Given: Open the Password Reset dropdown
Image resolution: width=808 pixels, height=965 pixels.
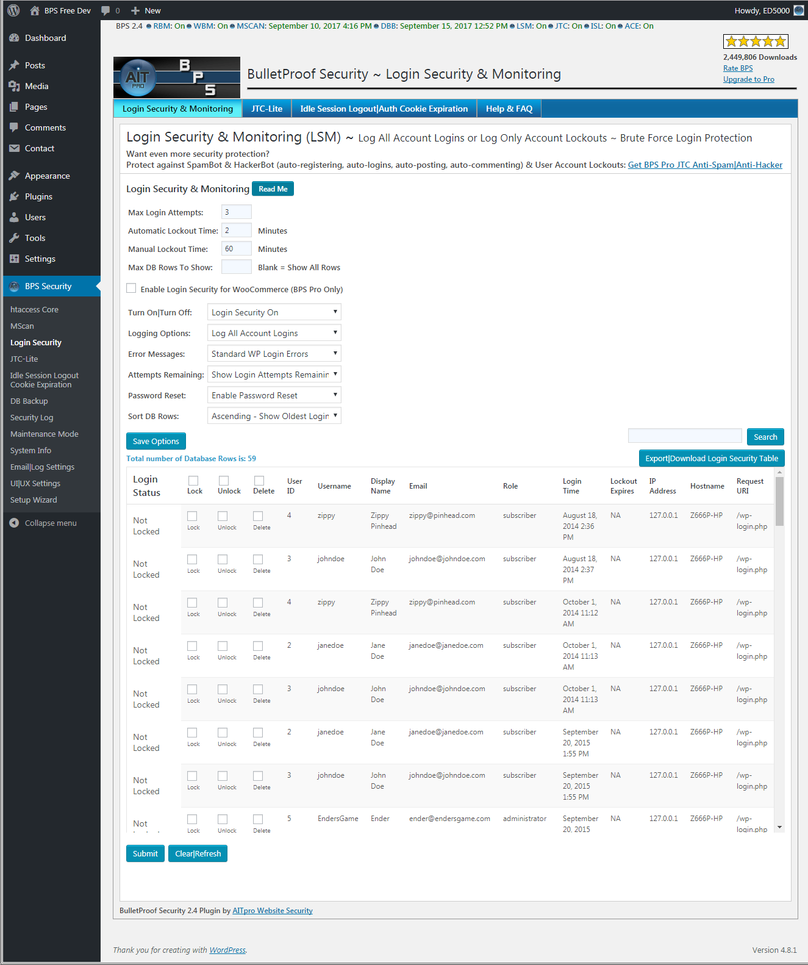Looking at the screenshot, I should click(x=274, y=395).
